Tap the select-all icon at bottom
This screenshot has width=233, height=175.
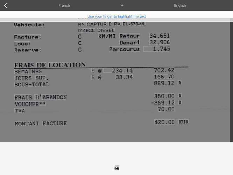(116, 168)
